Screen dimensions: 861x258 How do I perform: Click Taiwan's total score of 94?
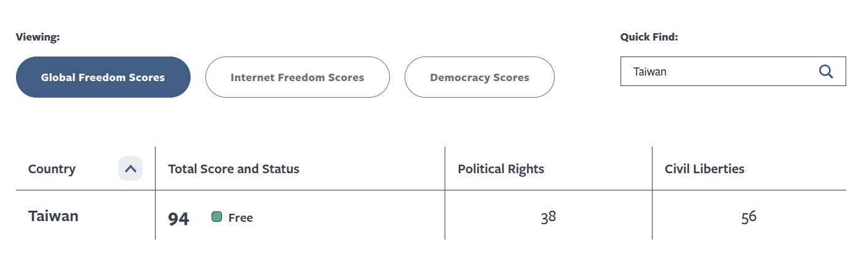pos(178,218)
